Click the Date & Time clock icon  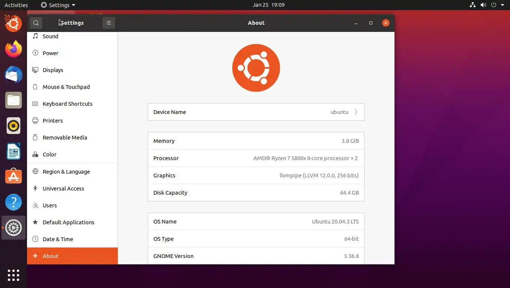tap(35, 239)
